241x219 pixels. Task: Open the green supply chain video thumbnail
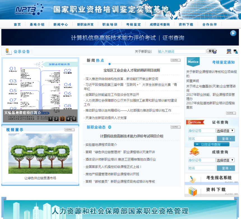[40, 153]
